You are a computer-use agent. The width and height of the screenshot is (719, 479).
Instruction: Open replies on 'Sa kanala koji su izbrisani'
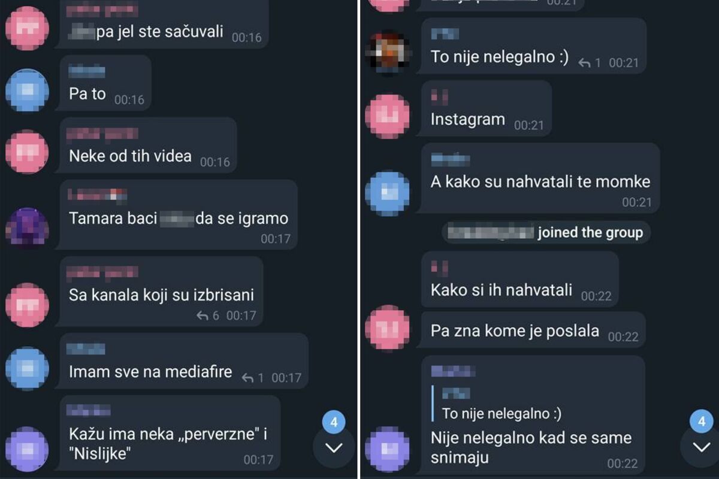point(209,316)
